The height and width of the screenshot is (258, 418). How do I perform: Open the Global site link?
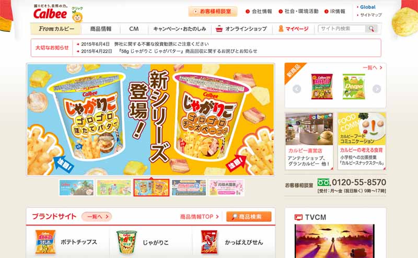368,7
